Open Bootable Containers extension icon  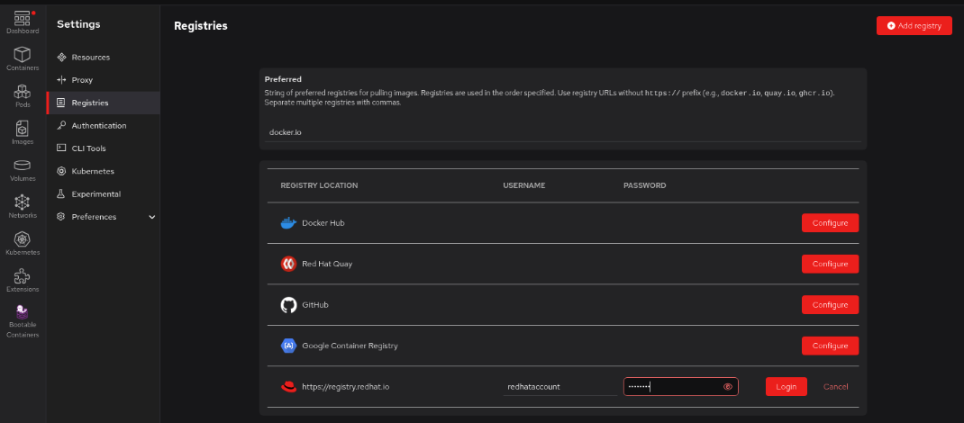tap(23, 317)
